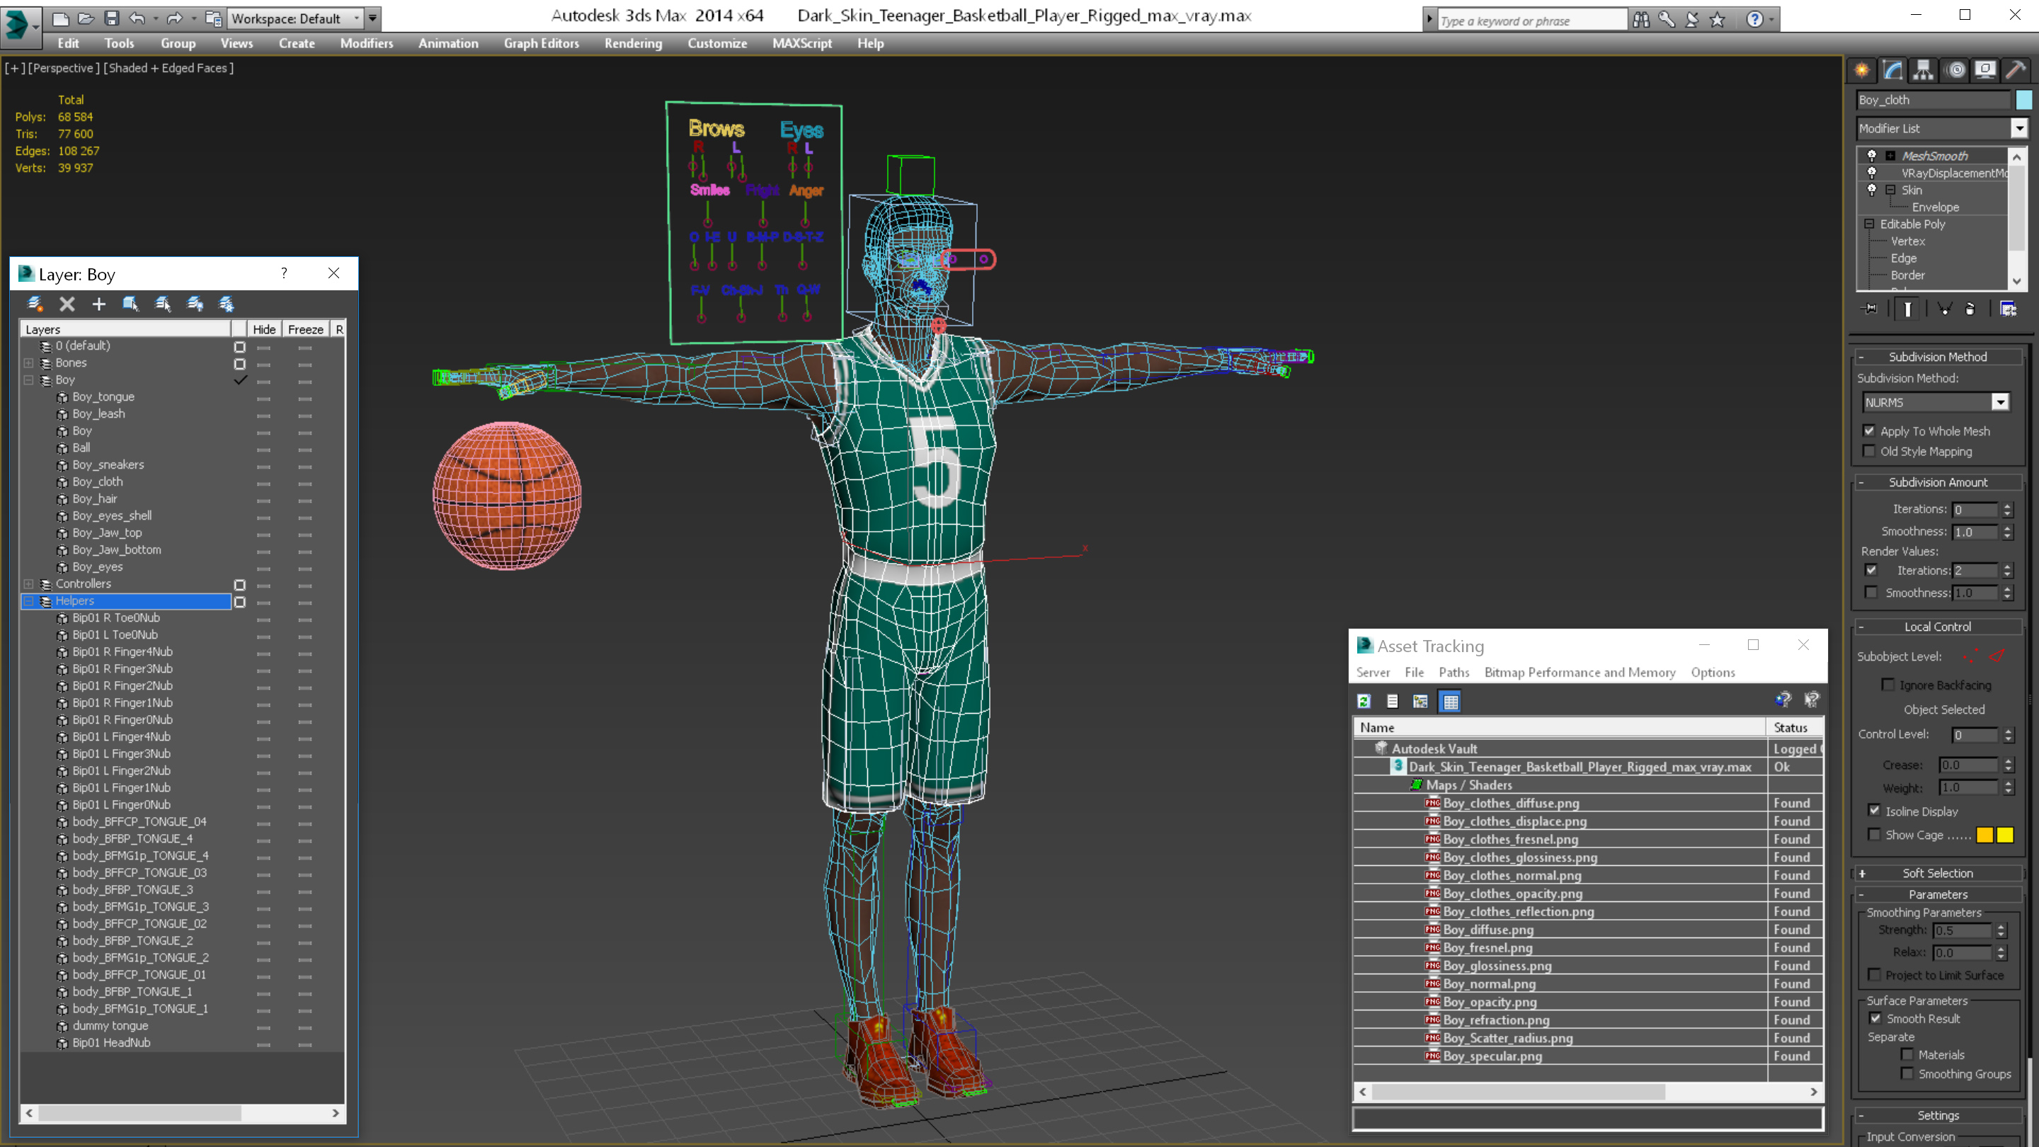Screen dimensions: 2039x1147
Task: Open the Modifiers menu in menu bar
Action: [x=364, y=42]
